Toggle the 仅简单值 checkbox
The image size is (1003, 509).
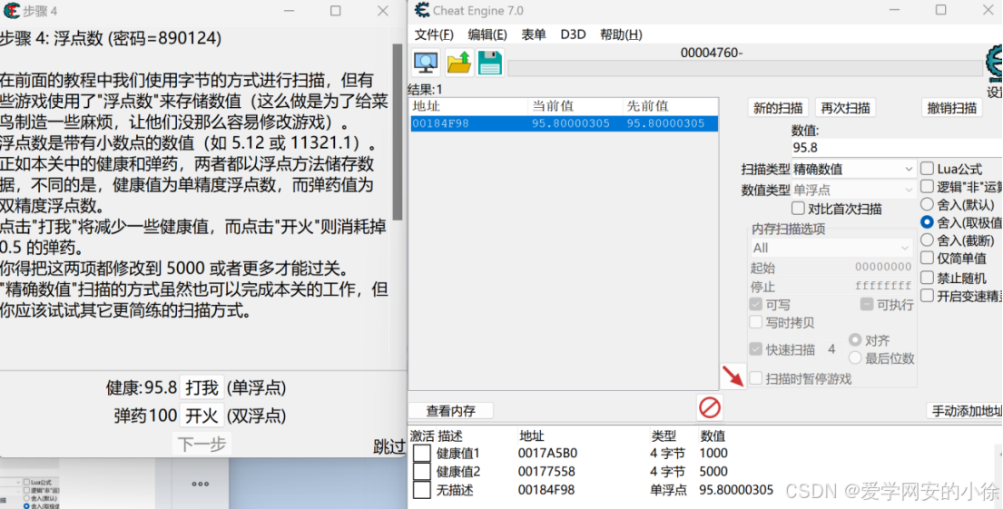tap(927, 259)
